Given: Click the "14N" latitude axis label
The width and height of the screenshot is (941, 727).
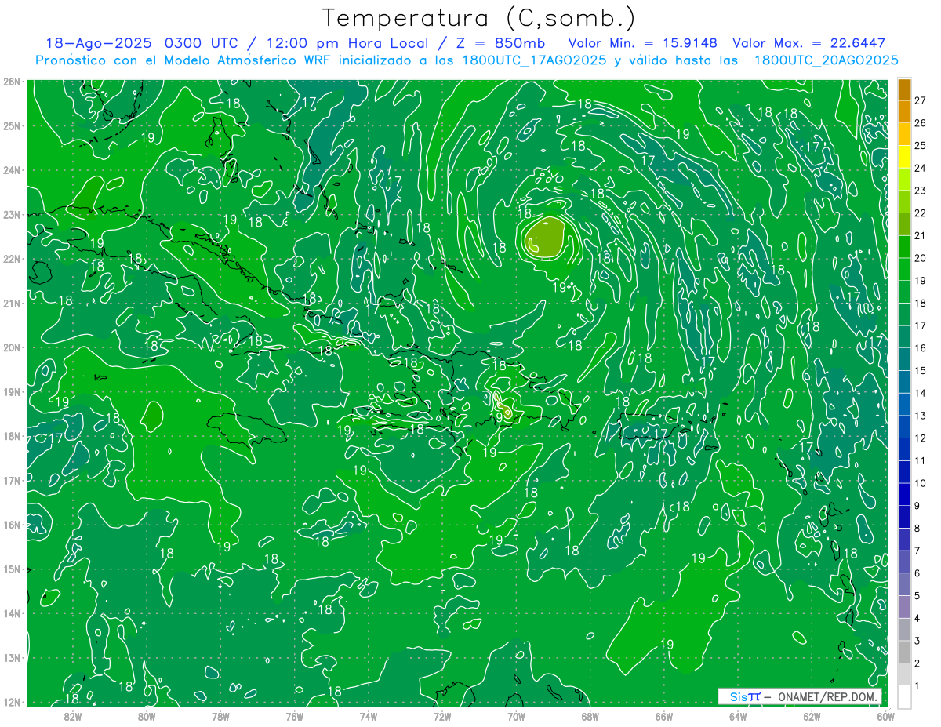Looking at the screenshot, I should 12,613.
